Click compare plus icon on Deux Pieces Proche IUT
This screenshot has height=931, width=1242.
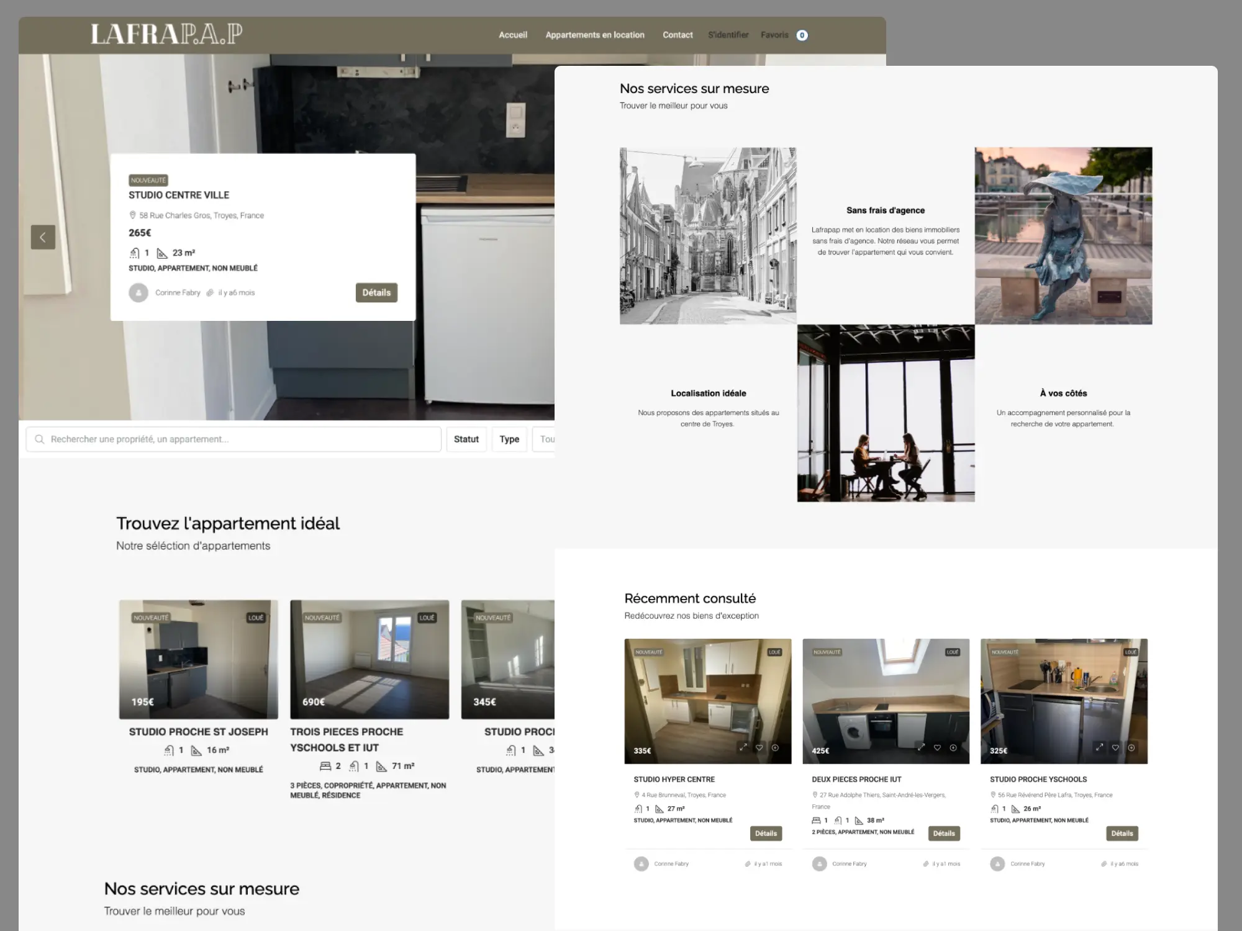(x=953, y=747)
